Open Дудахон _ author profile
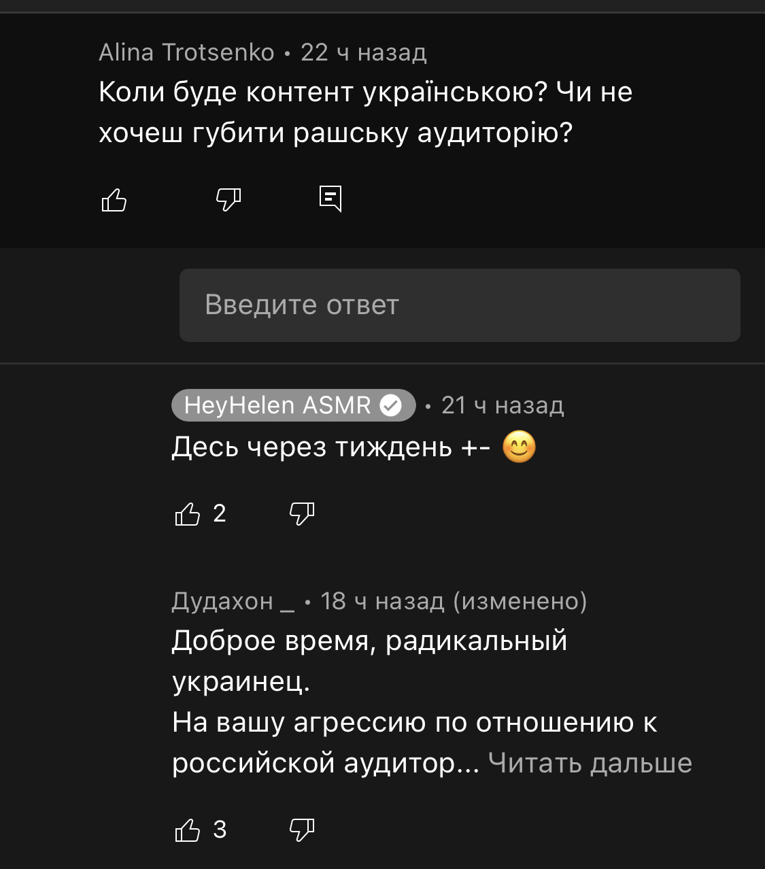 click(233, 601)
